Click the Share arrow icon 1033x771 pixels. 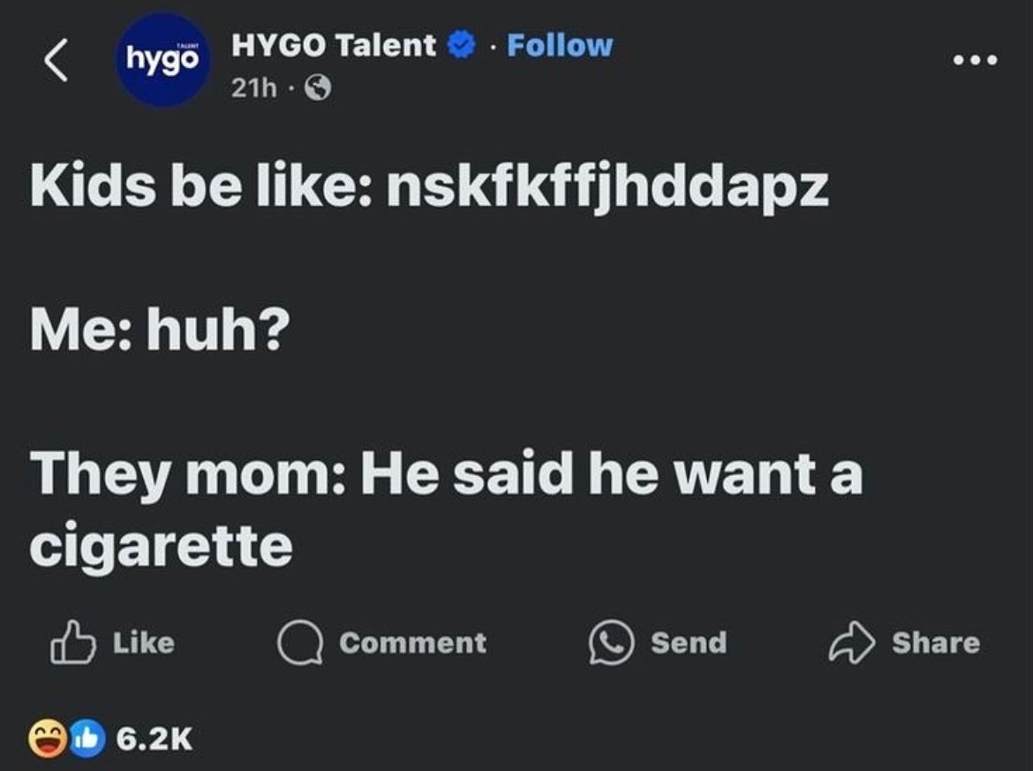(851, 643)
